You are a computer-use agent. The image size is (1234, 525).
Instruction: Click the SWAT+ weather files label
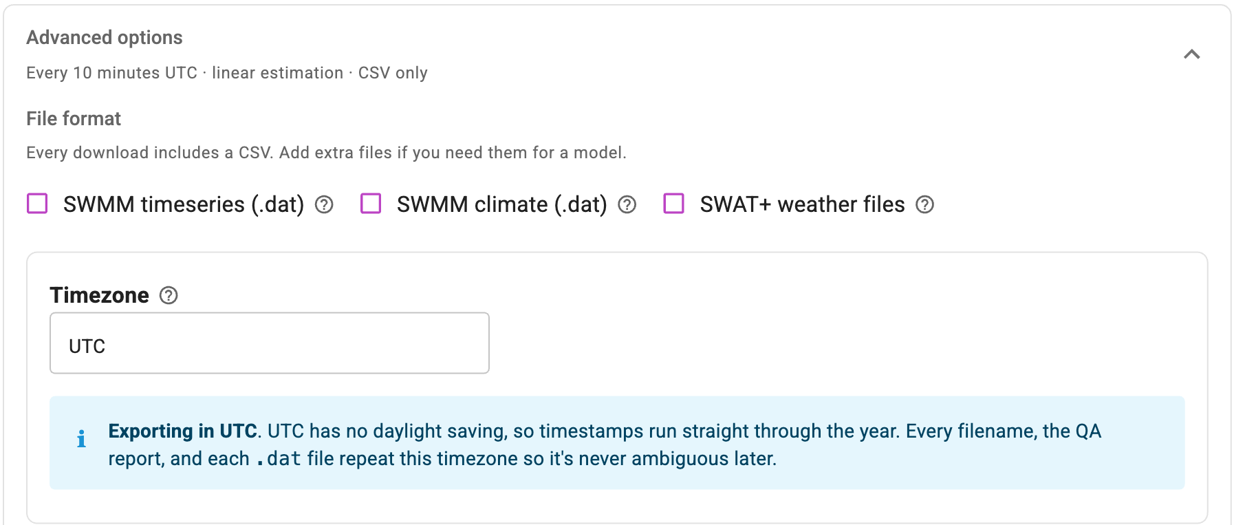(x=802, y=204)
